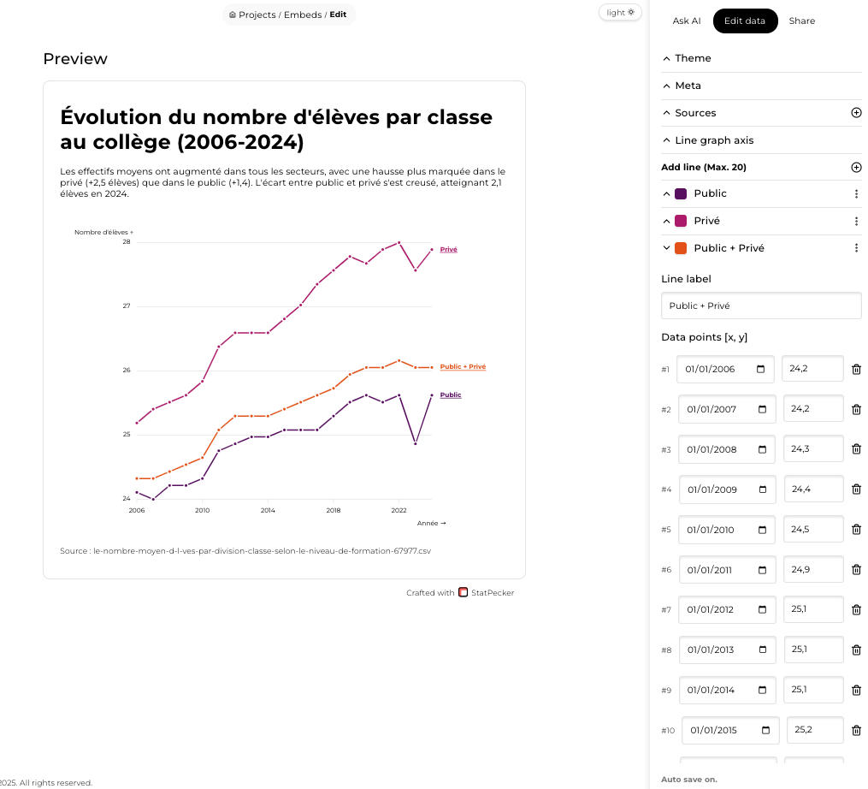The image size is (868, 789).
Task: Open the Share tab
Action: (801, 21)
